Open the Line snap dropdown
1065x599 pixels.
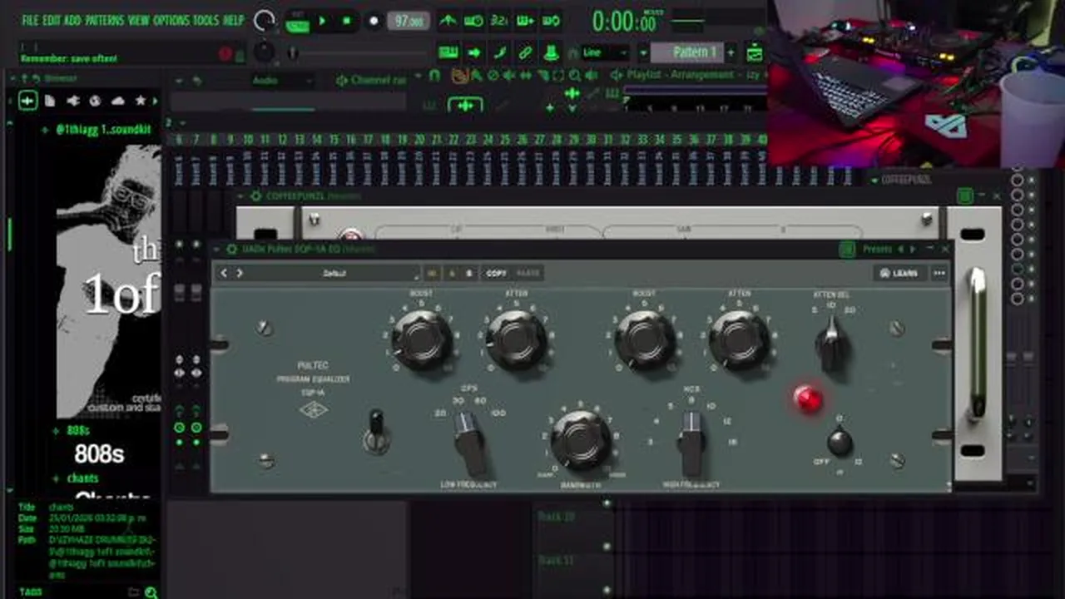pos(605,52)
